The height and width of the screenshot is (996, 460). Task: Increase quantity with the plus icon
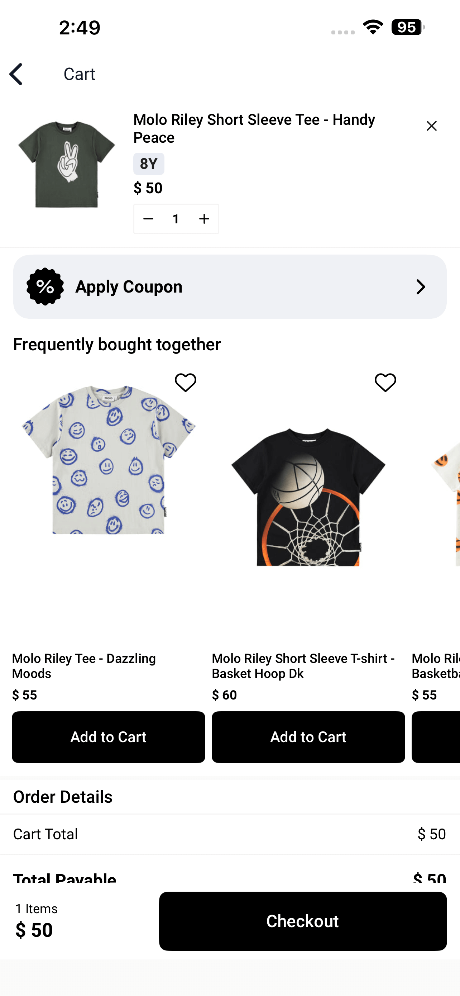[x=204, y=219]
